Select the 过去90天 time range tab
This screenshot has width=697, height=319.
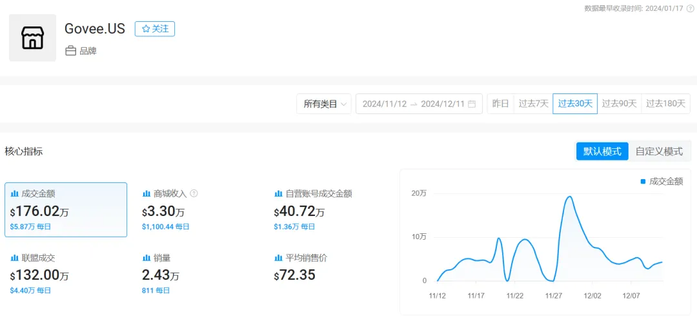619,104
